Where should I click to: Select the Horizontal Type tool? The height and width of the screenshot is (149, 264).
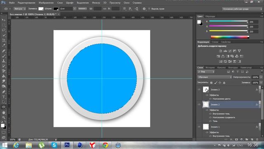pyautogui.click(x=4, y=97)
